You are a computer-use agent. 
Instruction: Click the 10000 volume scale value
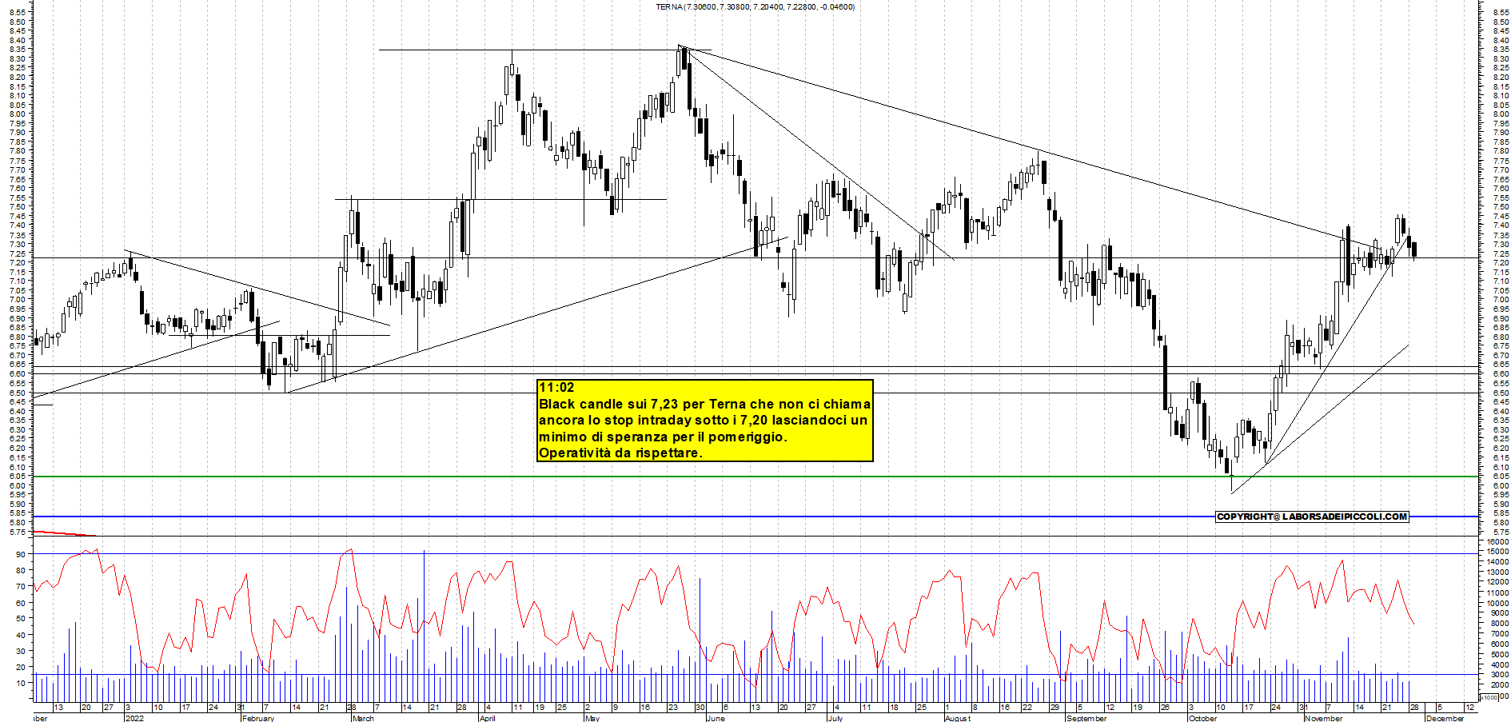coord(1497,603)
